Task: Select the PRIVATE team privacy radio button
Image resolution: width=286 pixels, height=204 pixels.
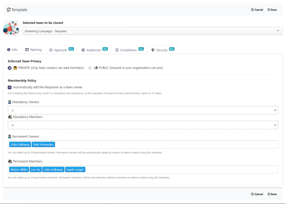Action: [x=10, y=68]
